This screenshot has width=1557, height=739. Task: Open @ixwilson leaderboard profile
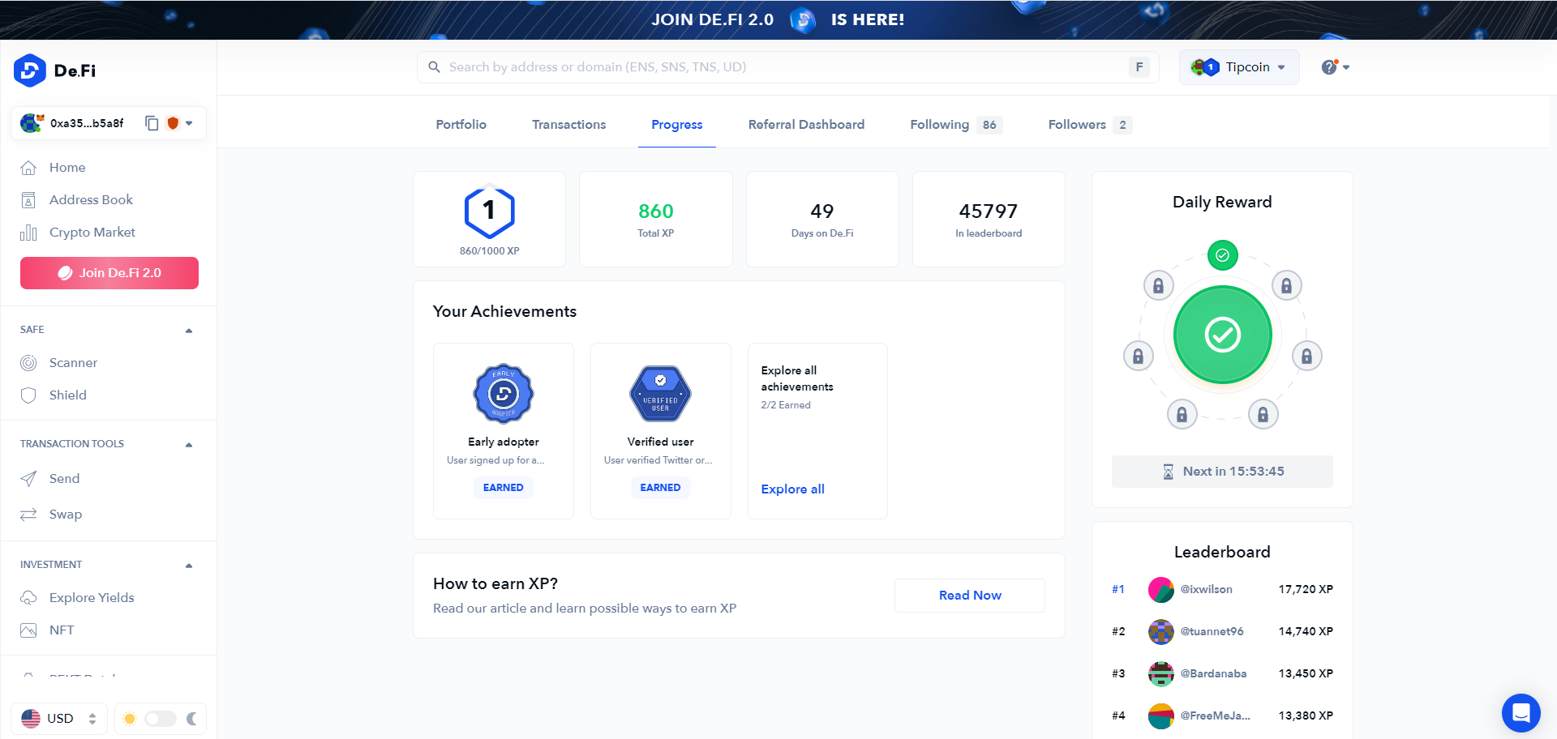pos(1207,589)
